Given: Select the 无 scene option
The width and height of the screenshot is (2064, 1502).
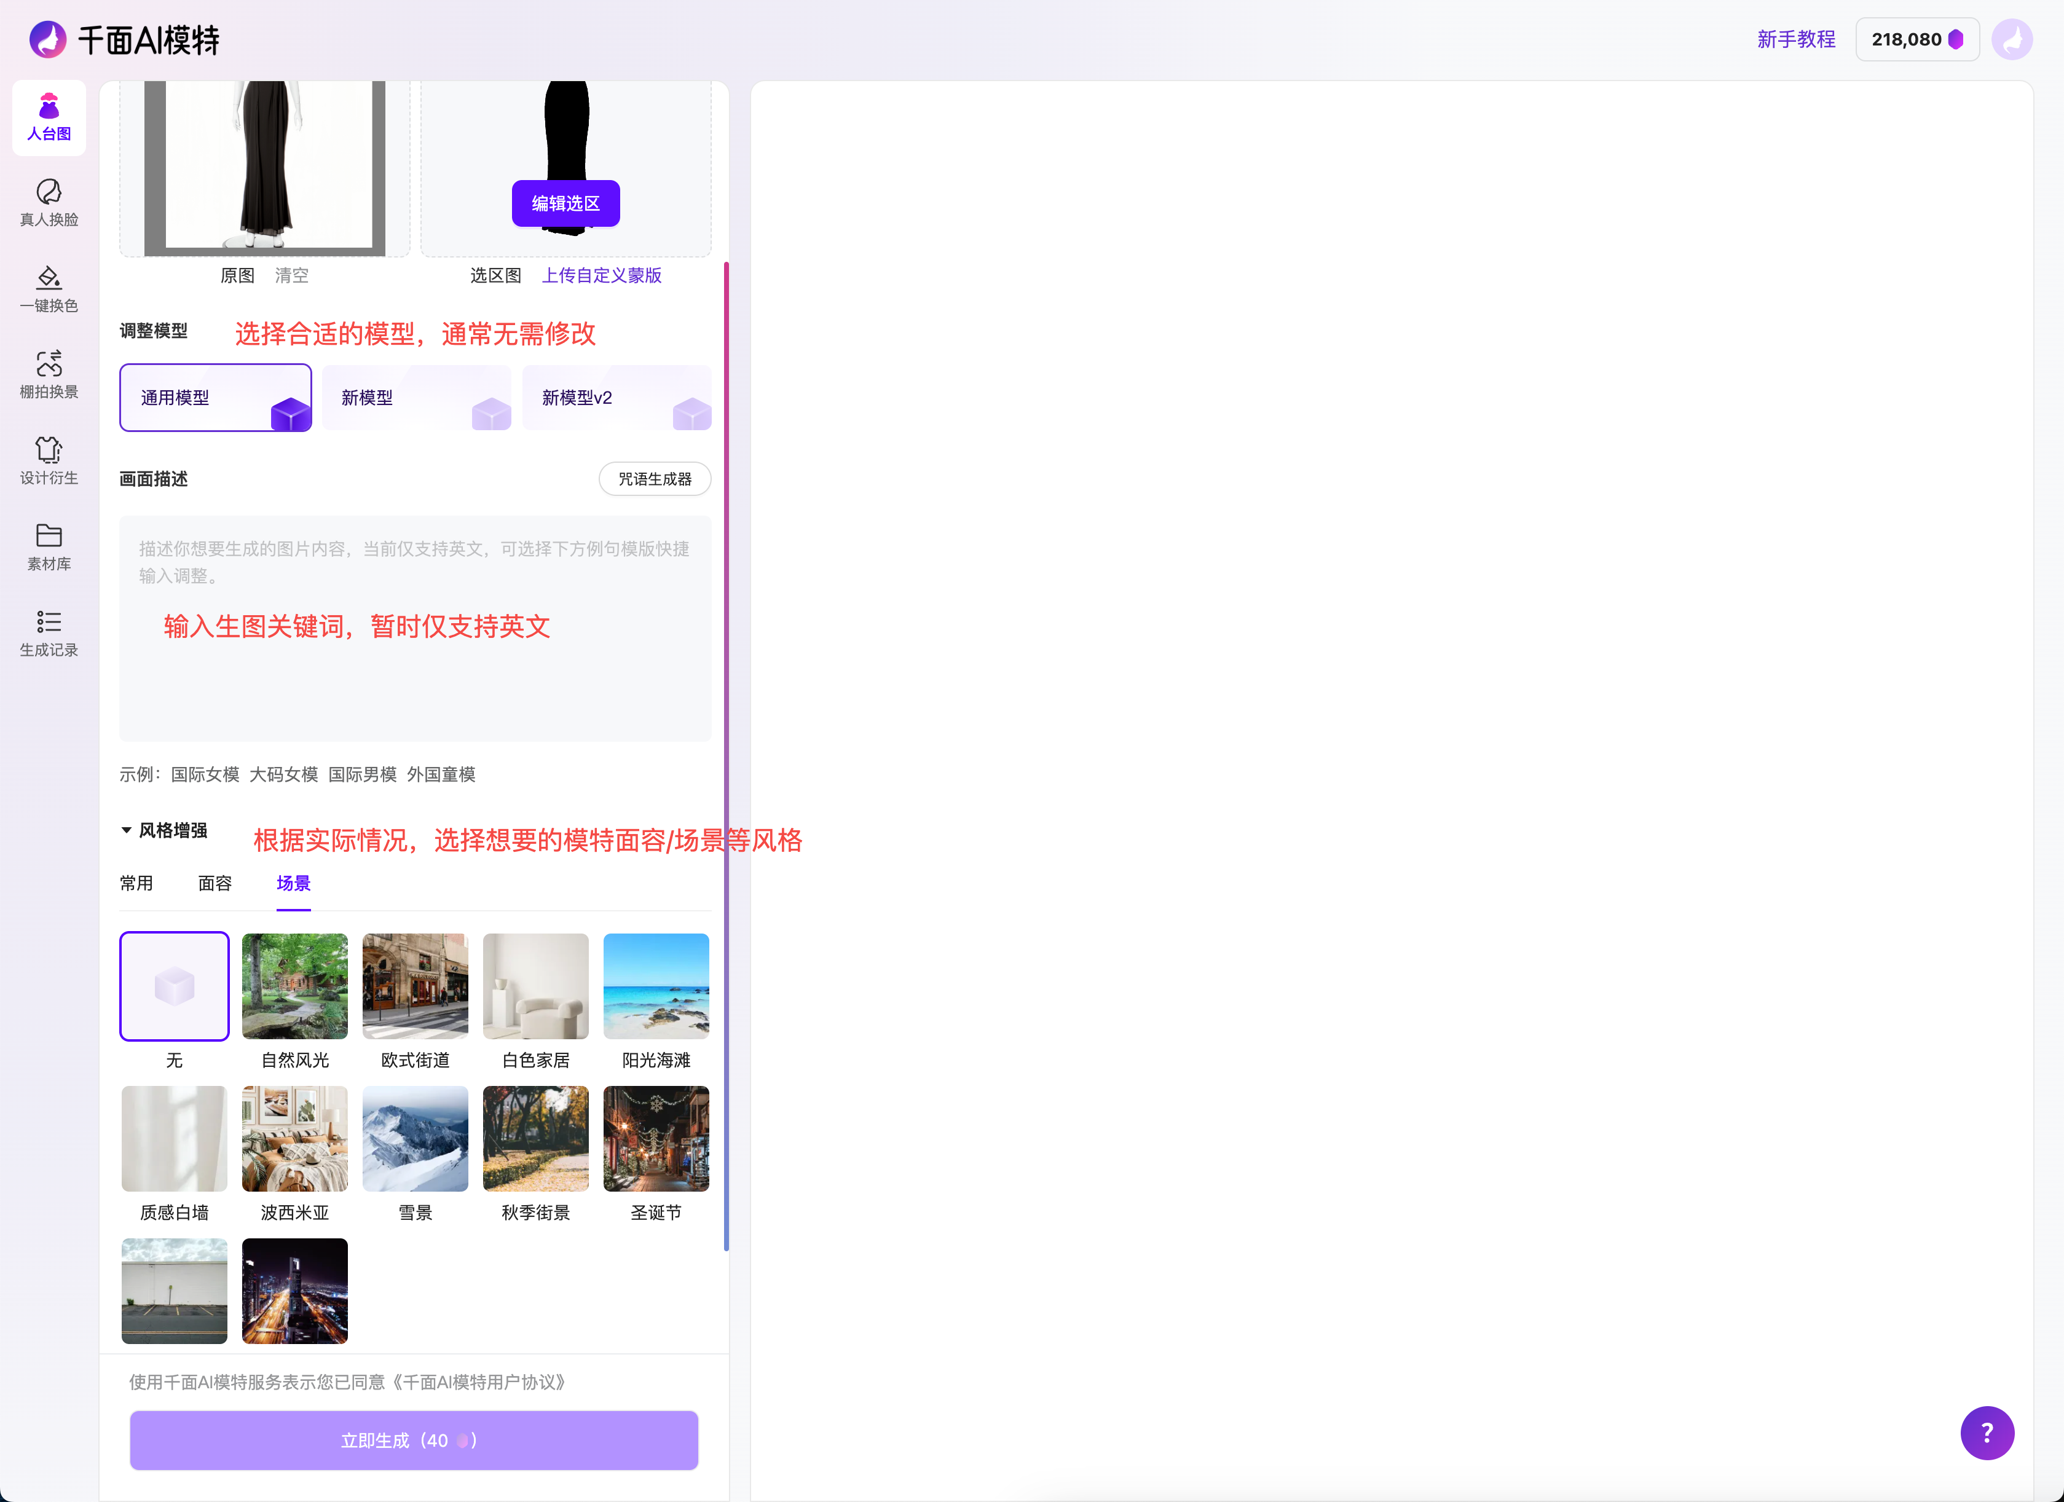Looking at the screenshot, I should [x=175, y=986].
